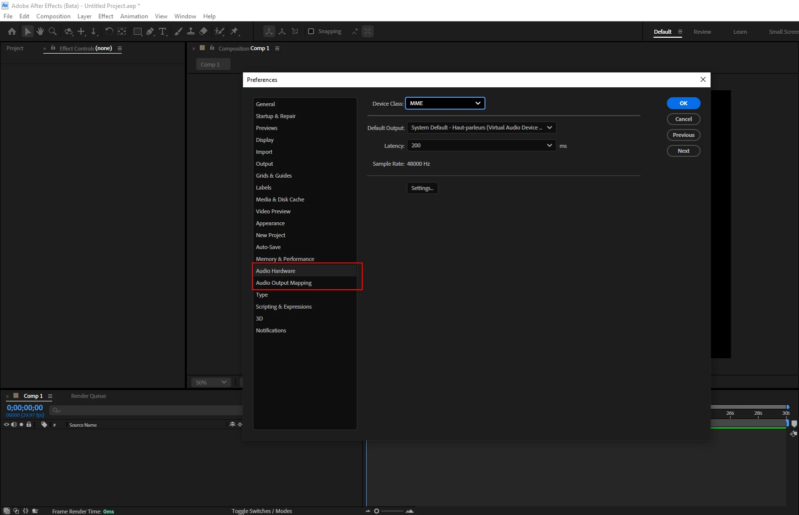Click the Next button
The height and width of the screenshot is (515, 799).
tap(684, 151)
